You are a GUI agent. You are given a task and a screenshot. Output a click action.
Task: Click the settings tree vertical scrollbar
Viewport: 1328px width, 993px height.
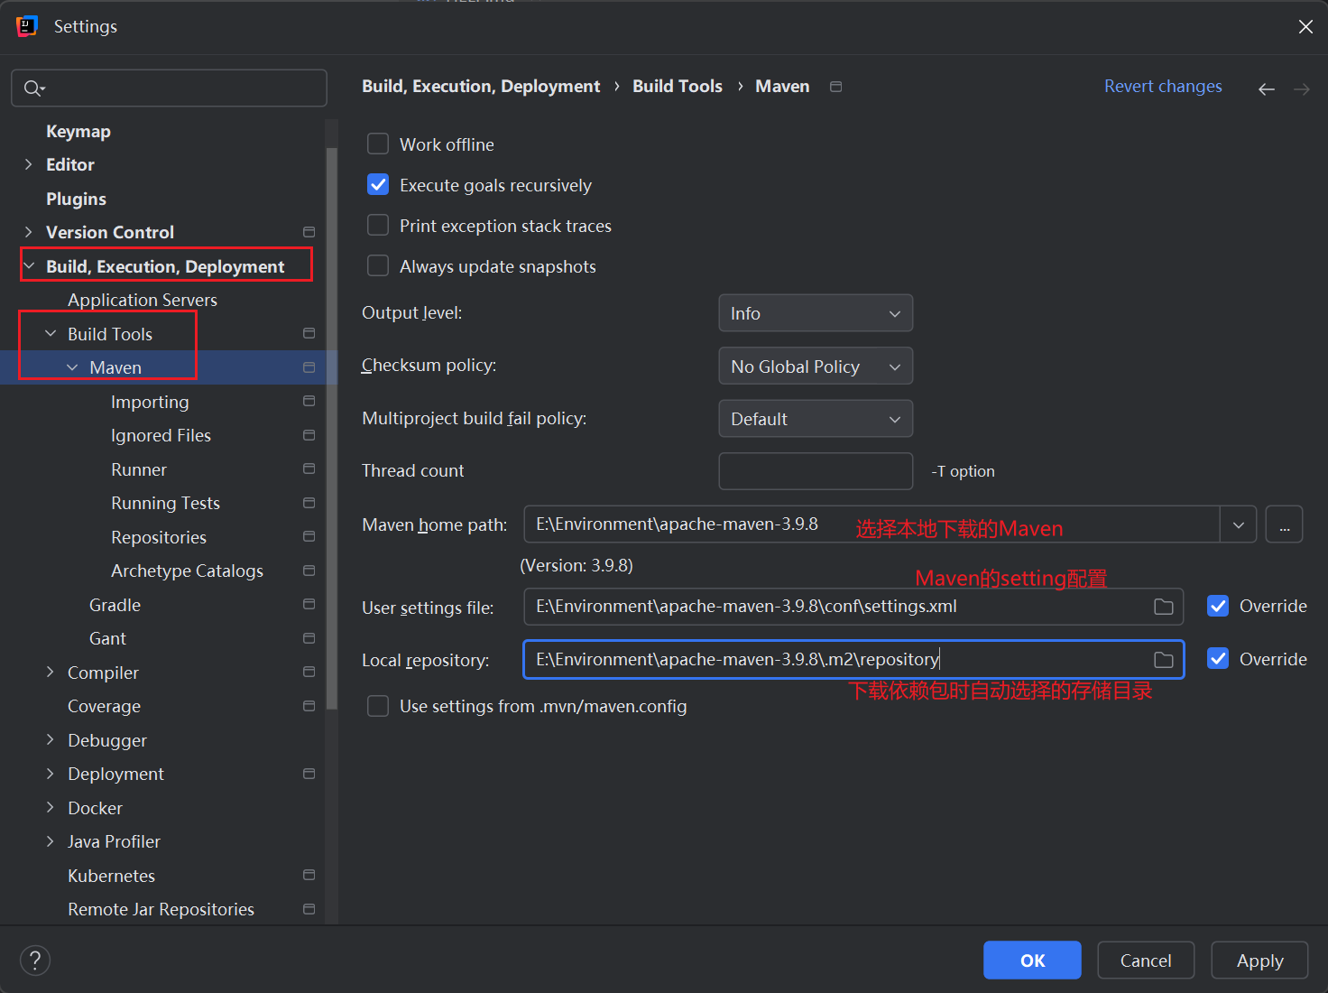click(331, 424)
